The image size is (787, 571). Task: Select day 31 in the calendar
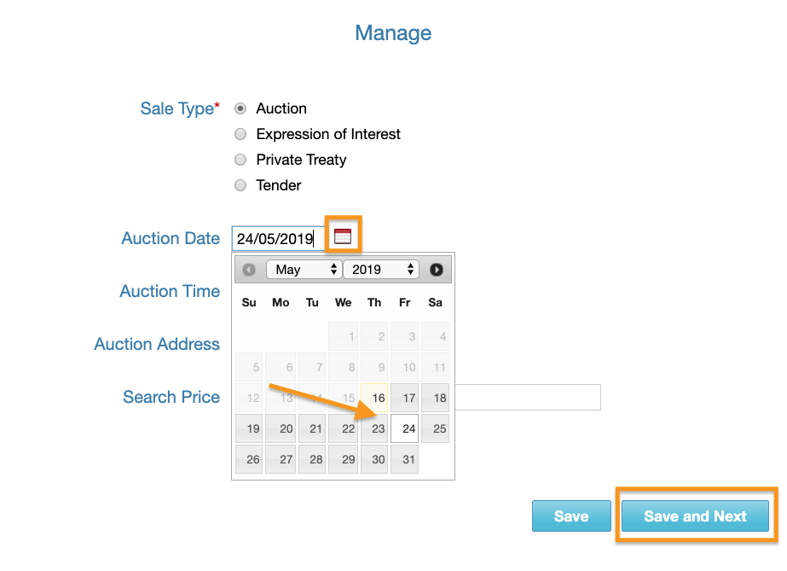pyautogui.click(x=405, y=459)
